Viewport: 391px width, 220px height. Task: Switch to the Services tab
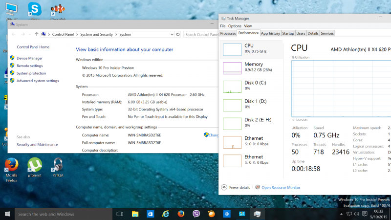[x=327, y=33]
